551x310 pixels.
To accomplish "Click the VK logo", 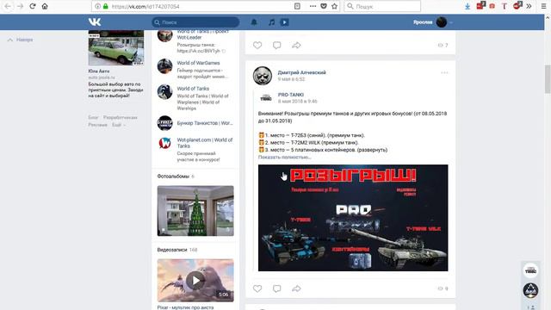I will (x=95, y=22).
